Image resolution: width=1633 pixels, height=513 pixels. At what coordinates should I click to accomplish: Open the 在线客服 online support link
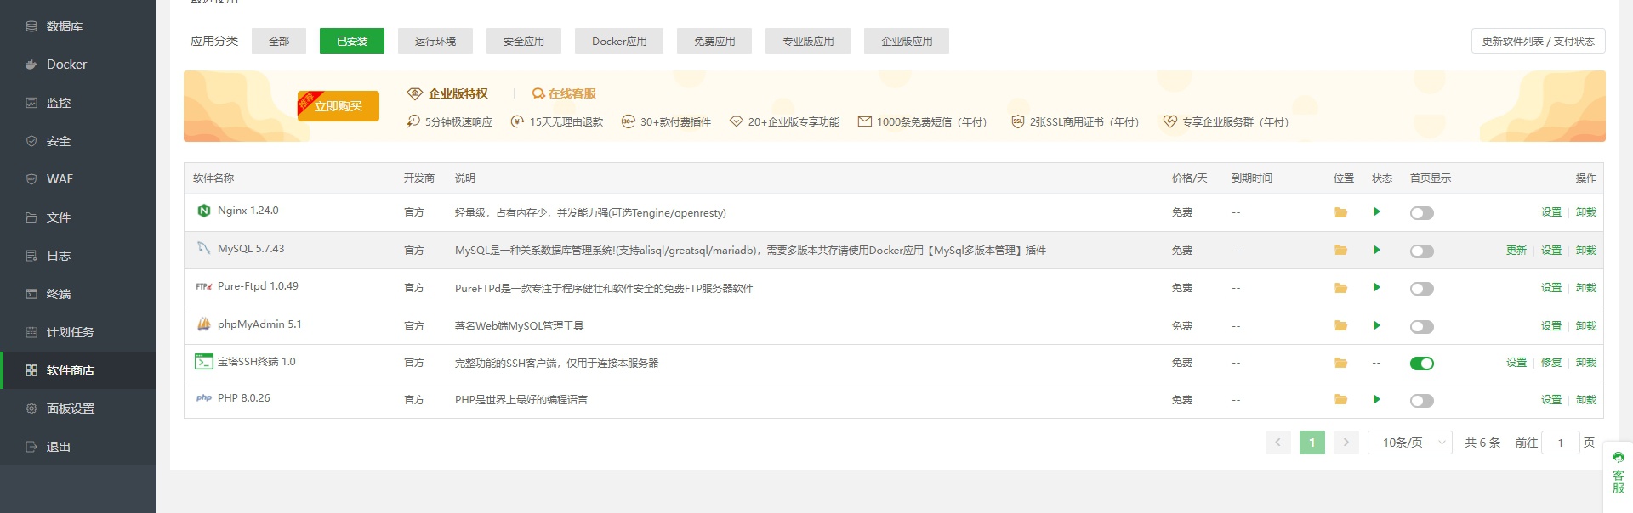[564, 93]
